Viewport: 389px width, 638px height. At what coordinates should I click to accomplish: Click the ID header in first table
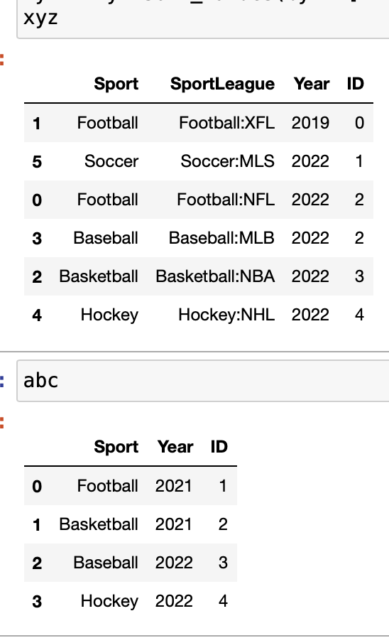coord(355,84)
